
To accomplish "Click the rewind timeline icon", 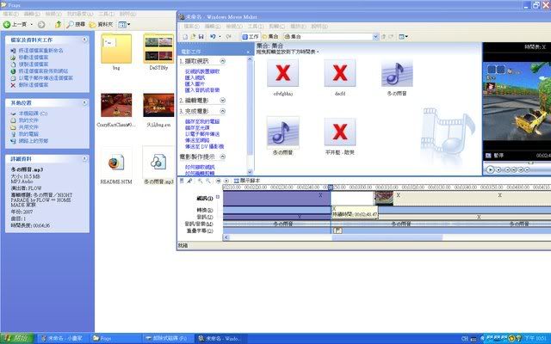I will pyautogui.click(x=218, y=181).
